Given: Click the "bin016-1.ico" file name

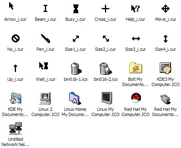Looking at the screenshot, I should coord(76,79).
